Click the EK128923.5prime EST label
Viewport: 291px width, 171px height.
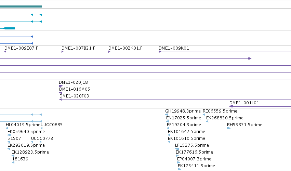click(x=30, y=152)
